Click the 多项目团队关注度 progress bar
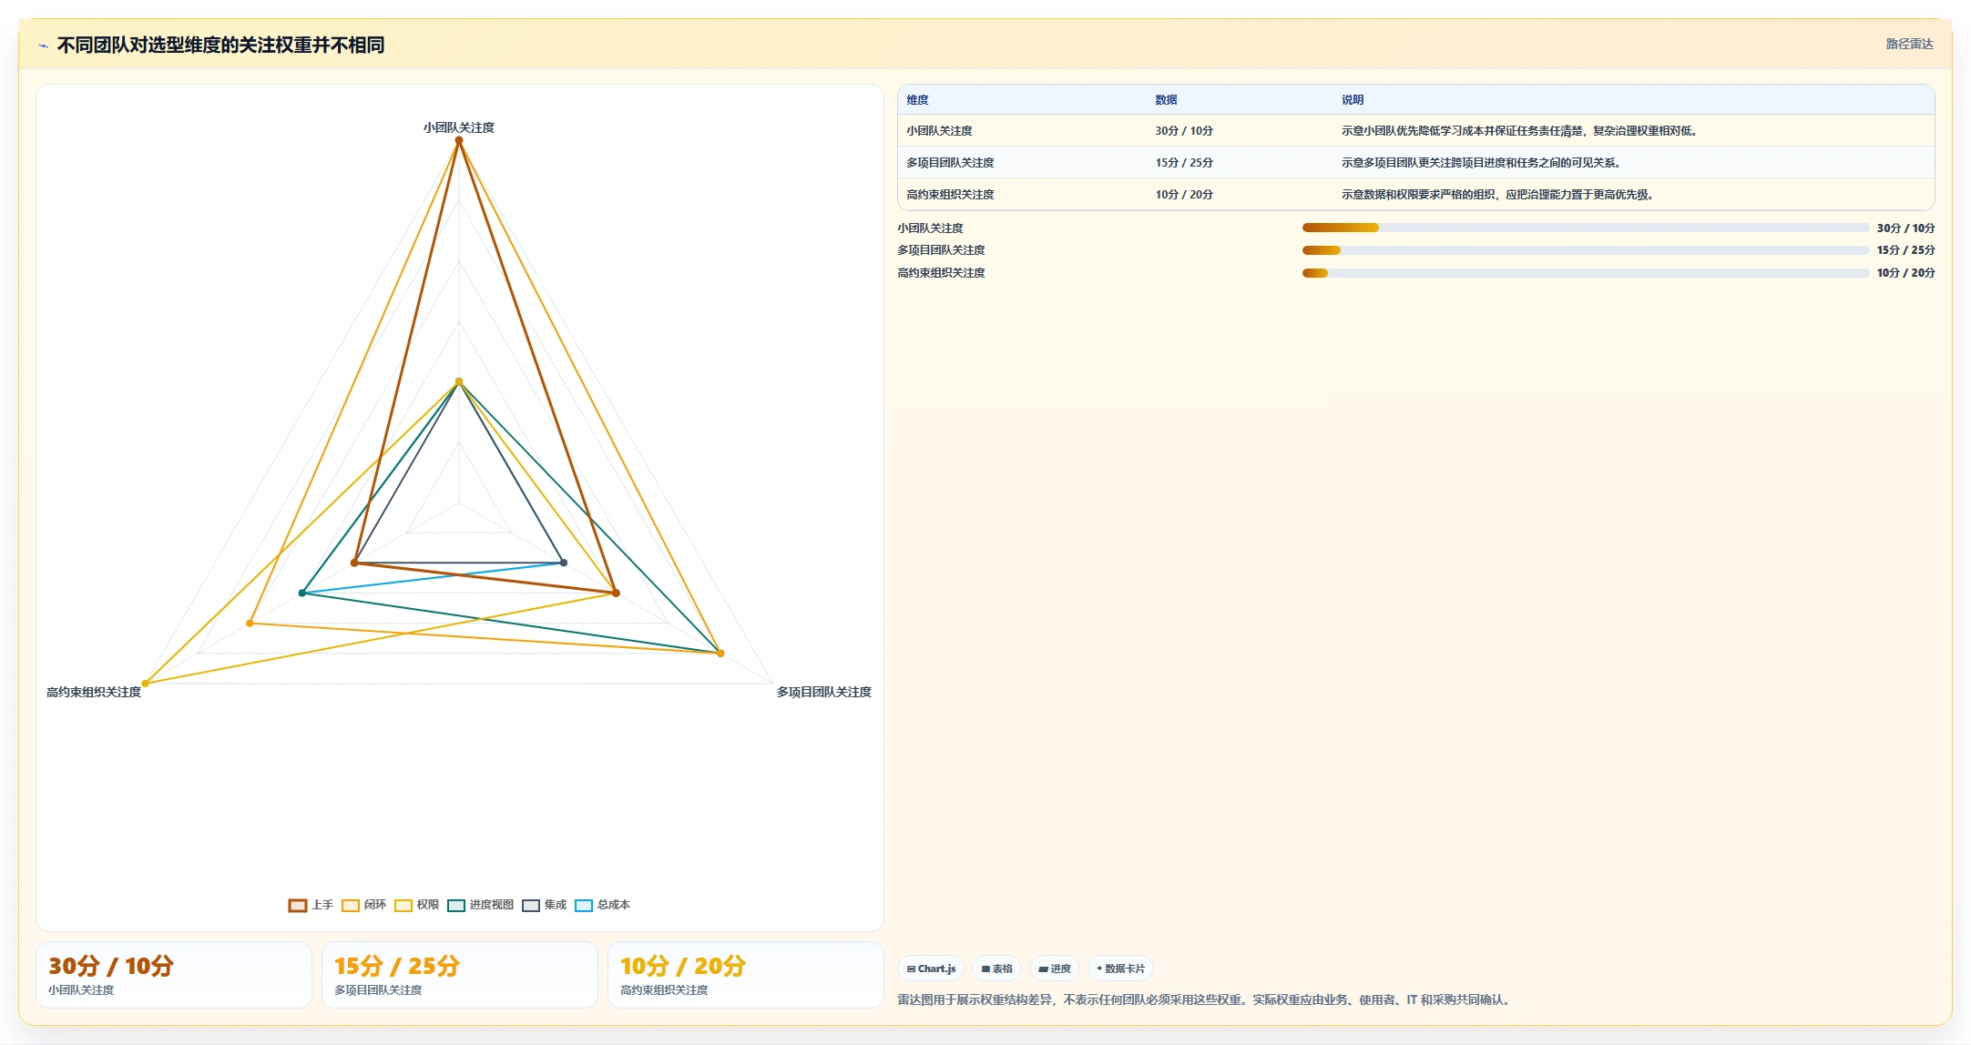Viewport: 1971px width, 1045px height. (x=1586, y=250)
